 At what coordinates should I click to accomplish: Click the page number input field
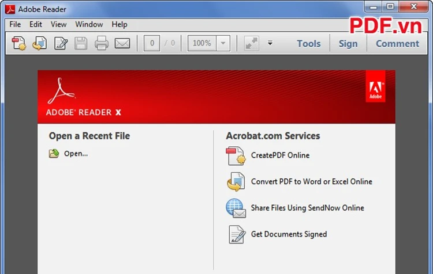[152, 43]
